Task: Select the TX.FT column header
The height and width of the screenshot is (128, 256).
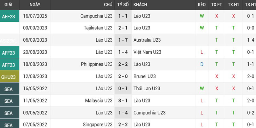Action: click(217, 5)
